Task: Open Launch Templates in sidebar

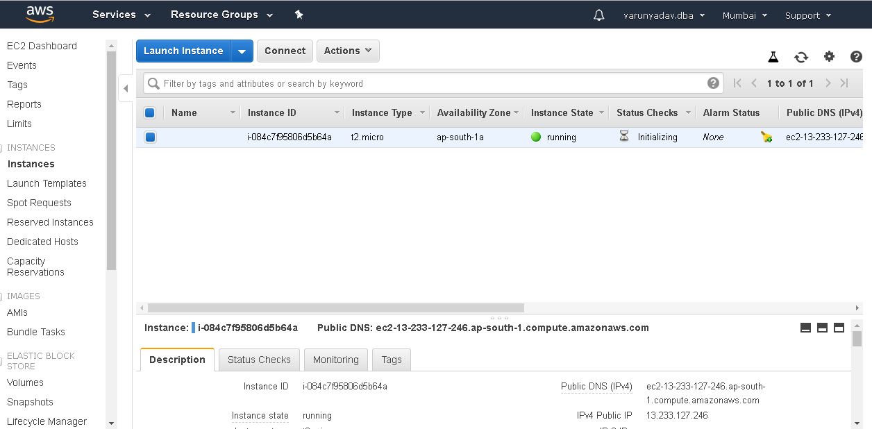Action: click(47, 183)
